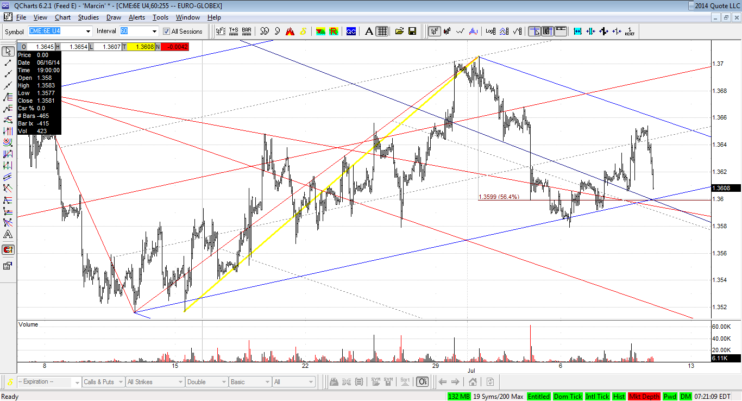Select the arrow pointer tool in left toolbar
Viewport: 742px width, 401px height.
pyautogui.click(x=8, y=52)
